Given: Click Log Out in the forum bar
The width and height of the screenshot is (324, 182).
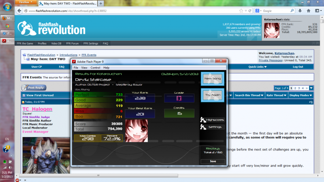Looking at the screenshot, I should pos(298,66).
